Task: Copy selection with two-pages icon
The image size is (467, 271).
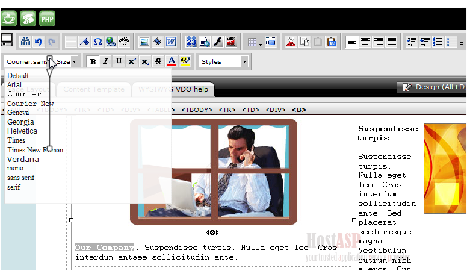Action: [x=305, y=42]
